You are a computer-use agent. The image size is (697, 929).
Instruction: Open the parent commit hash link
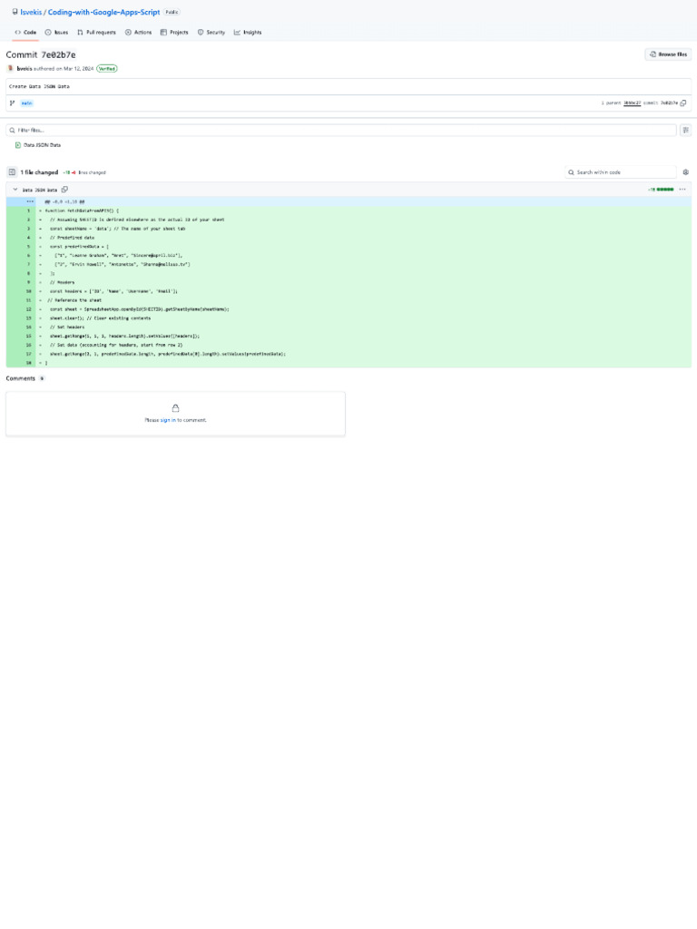pos(632,103)
